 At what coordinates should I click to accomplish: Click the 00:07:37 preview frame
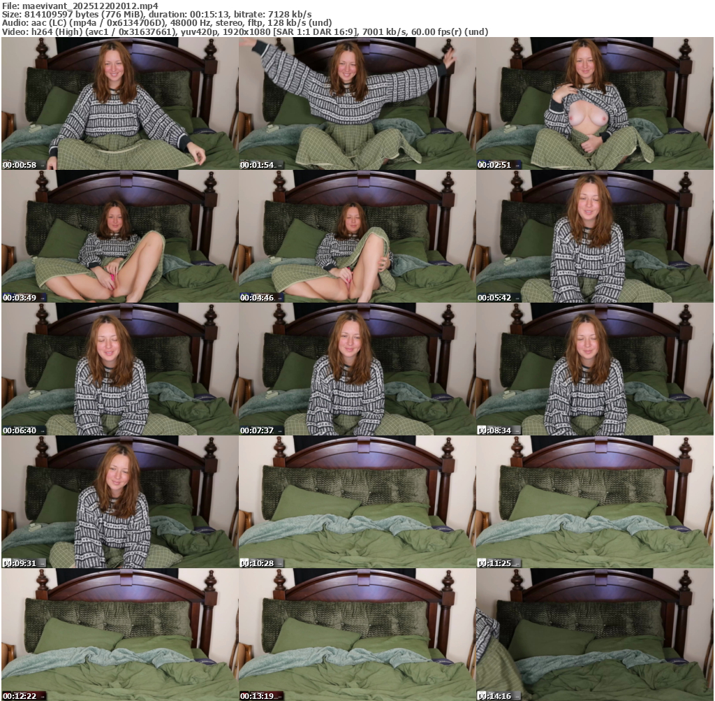(357, 369)
